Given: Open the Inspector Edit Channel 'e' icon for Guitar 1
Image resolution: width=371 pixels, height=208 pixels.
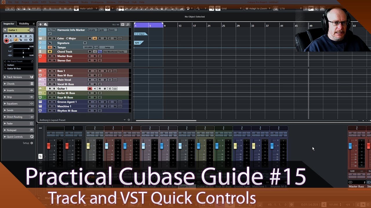Looking at the screenshot, I should [x=32, y=30].
